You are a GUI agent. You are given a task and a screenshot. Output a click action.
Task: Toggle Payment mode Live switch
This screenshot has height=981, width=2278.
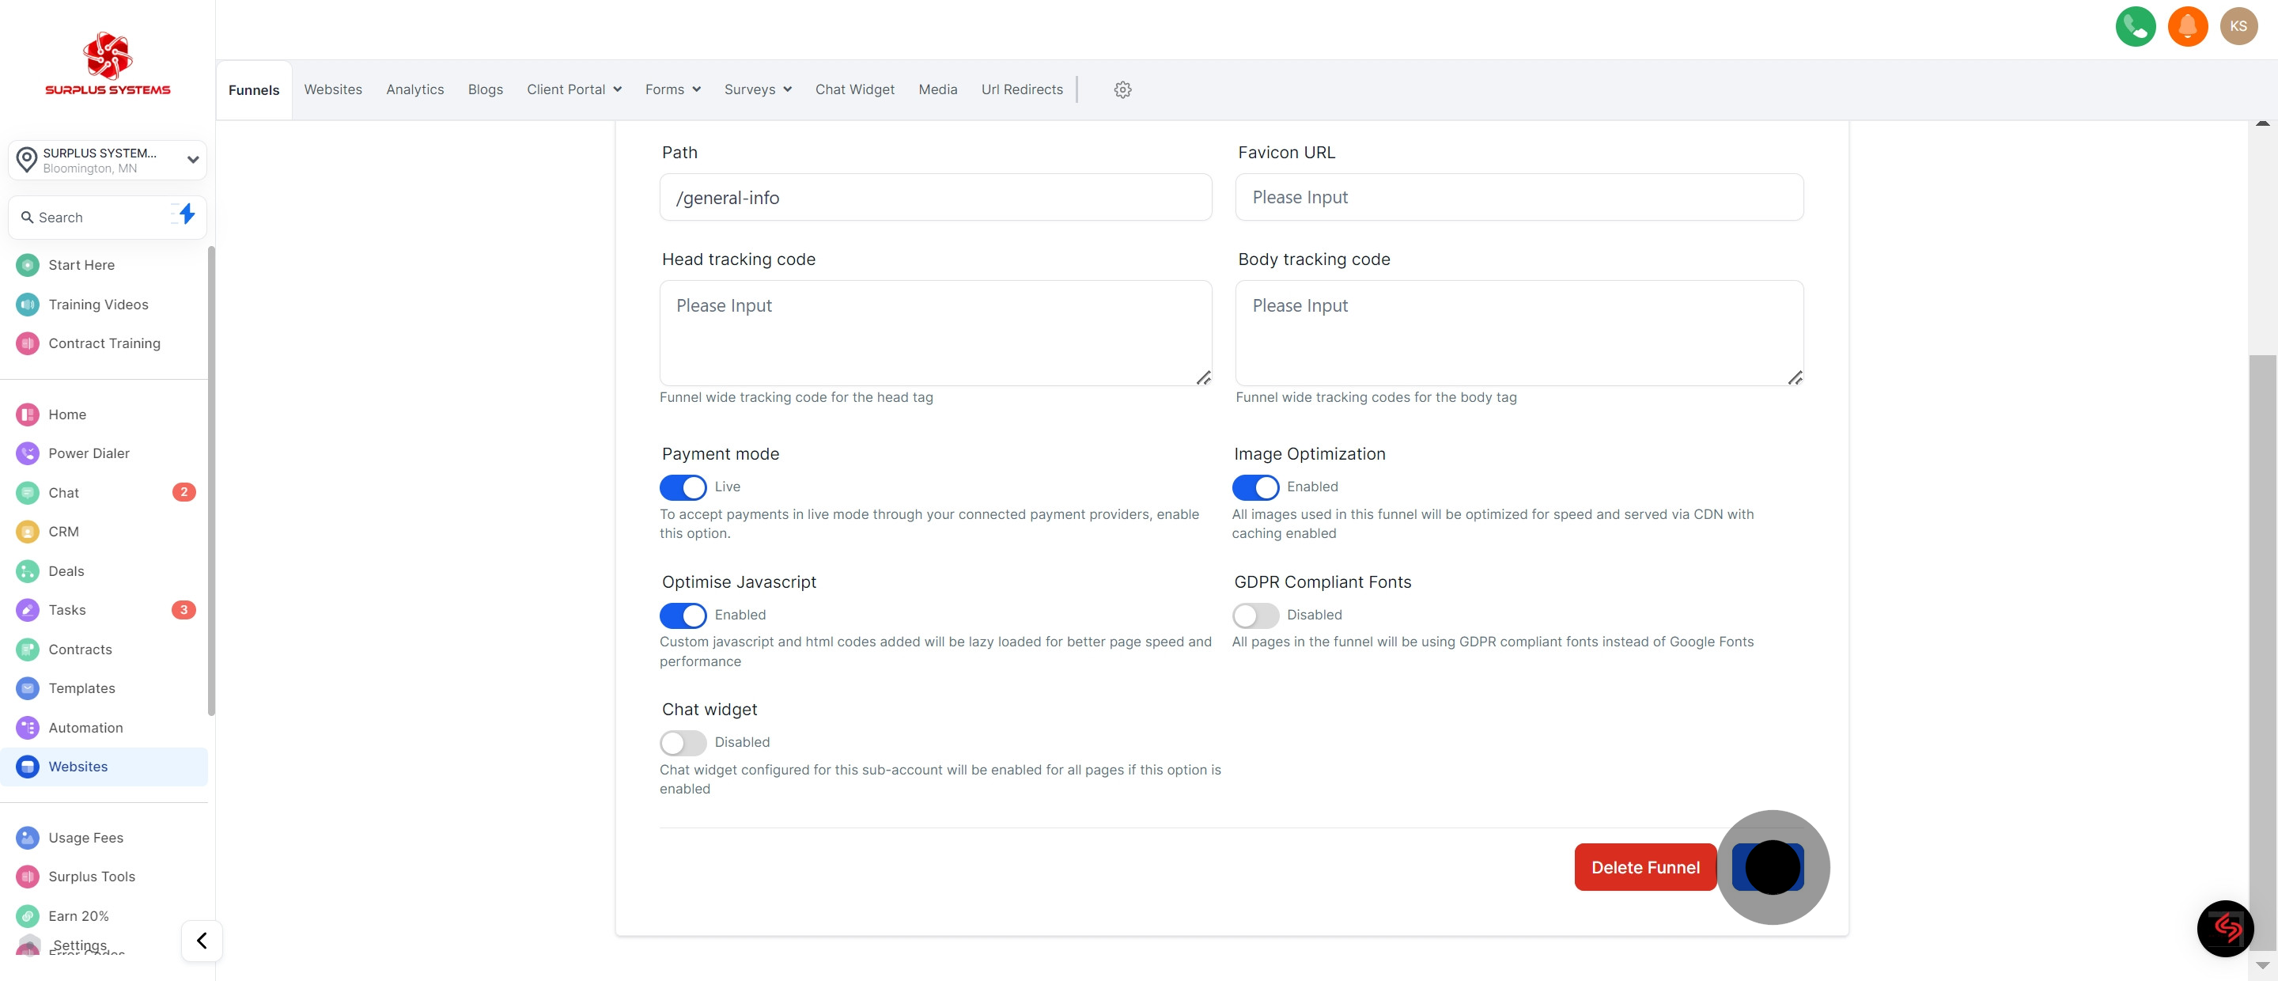[683, 487]
